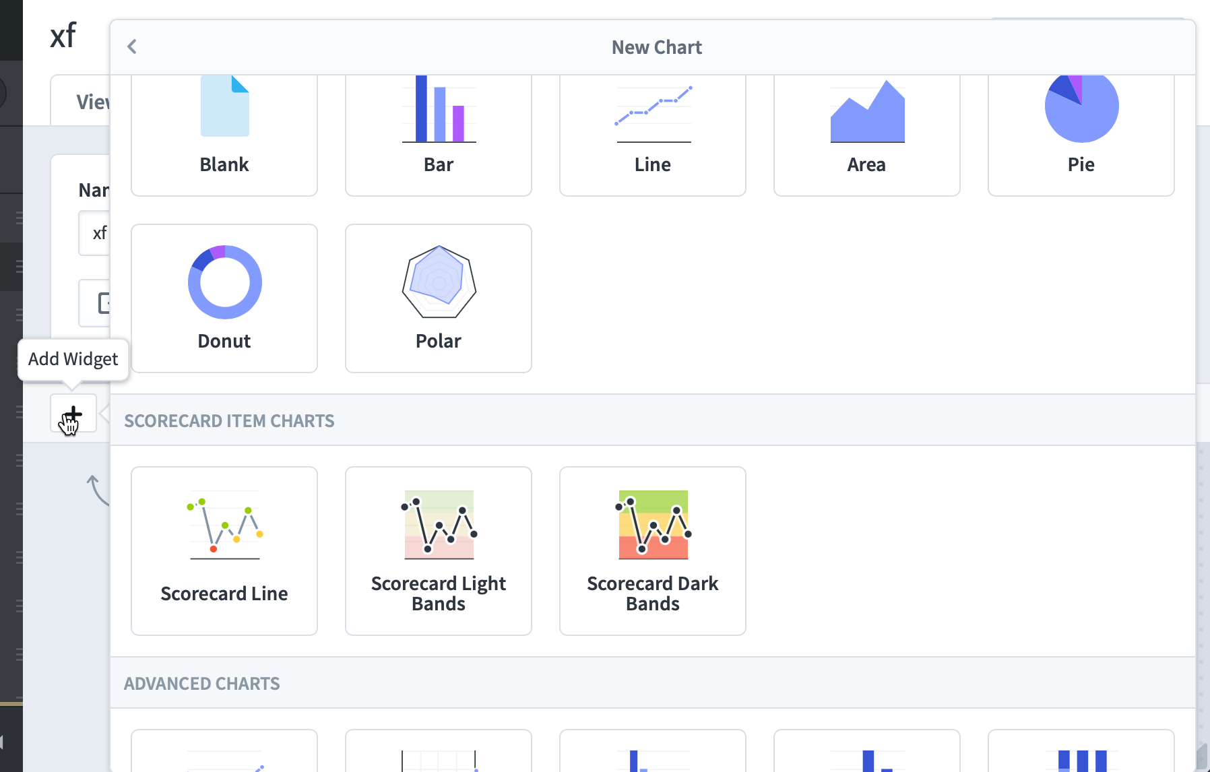
Task: Click the Advanced Charts section header
Action: pos(202,684)
